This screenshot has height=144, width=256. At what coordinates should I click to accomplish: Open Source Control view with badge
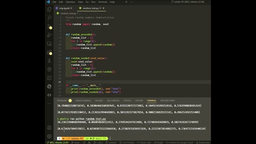(x=49, y=27)
